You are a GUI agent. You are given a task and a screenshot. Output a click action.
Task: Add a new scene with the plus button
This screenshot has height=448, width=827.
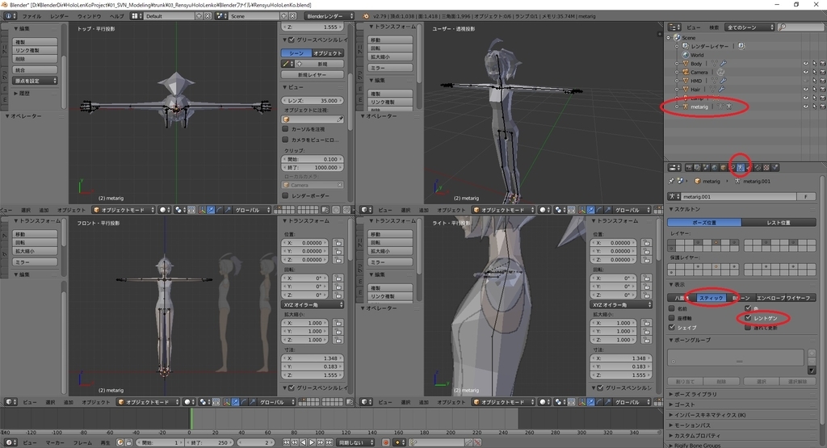coord(283,16)
